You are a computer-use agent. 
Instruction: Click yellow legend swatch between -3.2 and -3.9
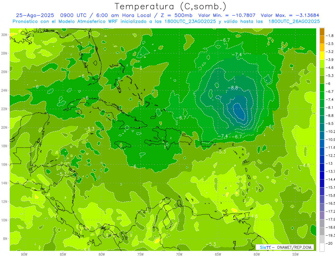tap(322, 56)
